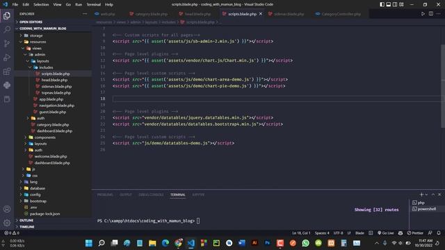Open sidenav.blade.php in the explorer
Screen dimensions: 445x250
[53, 86]
